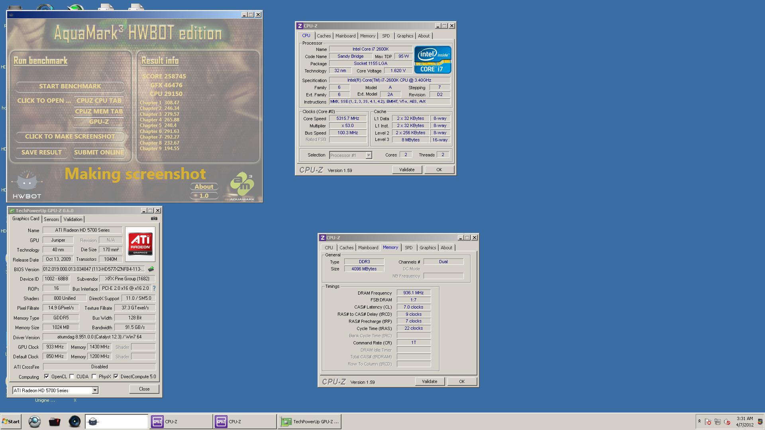
Task: Click the GPU-Z screenshot camera icon
Action: 154,219
